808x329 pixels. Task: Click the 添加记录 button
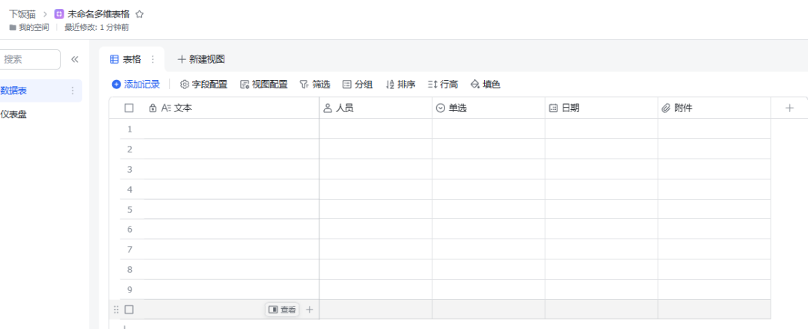coord(135,84)
